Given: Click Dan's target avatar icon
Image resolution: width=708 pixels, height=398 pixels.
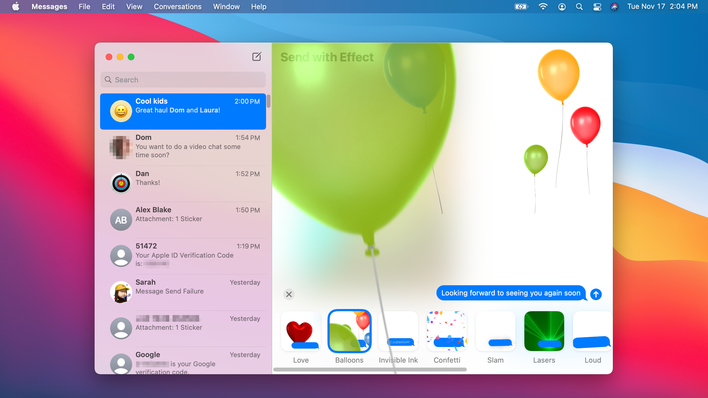Looking at the screenshot, I should point(121,184).
